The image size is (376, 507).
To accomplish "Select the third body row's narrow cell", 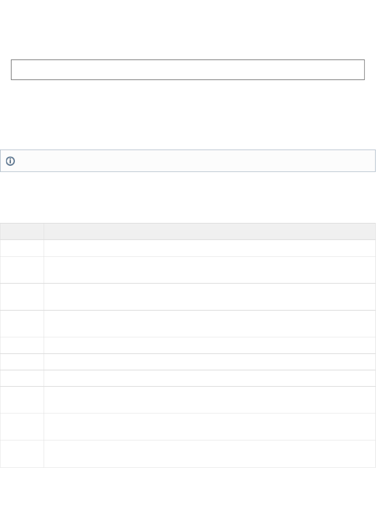I will pos(22,297).
